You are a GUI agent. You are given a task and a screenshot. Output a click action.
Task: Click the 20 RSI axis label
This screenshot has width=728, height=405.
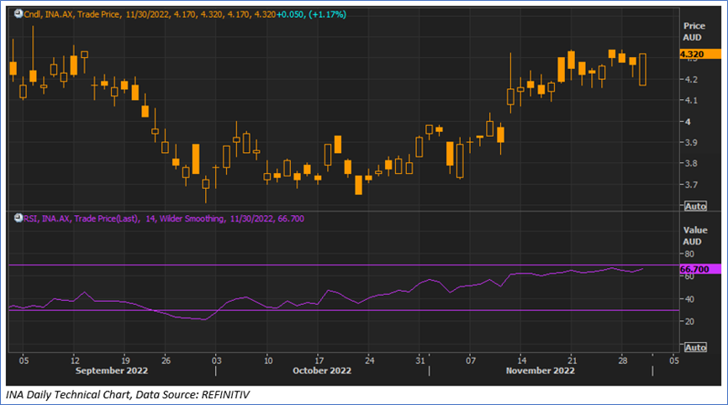[689, 322]
